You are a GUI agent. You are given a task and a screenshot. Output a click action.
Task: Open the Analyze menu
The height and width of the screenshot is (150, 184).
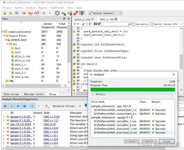(31, 8)
